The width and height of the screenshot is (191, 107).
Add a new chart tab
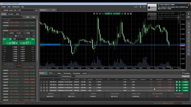[58, 10]
